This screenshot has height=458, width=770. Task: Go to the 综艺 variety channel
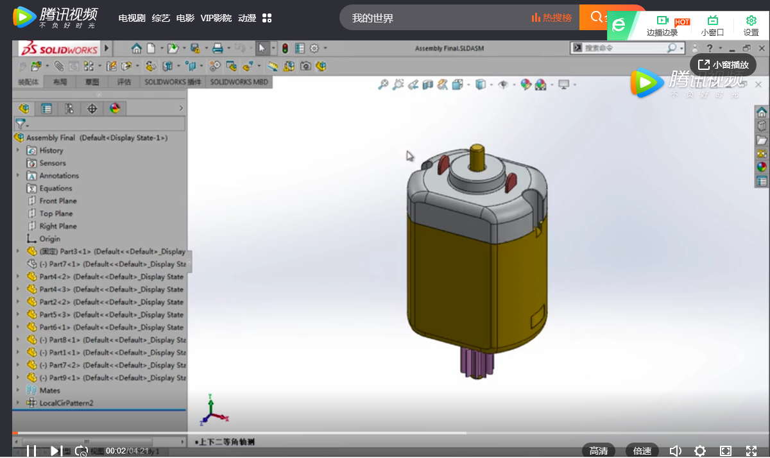pyautogui.click(x=161, y=18)
